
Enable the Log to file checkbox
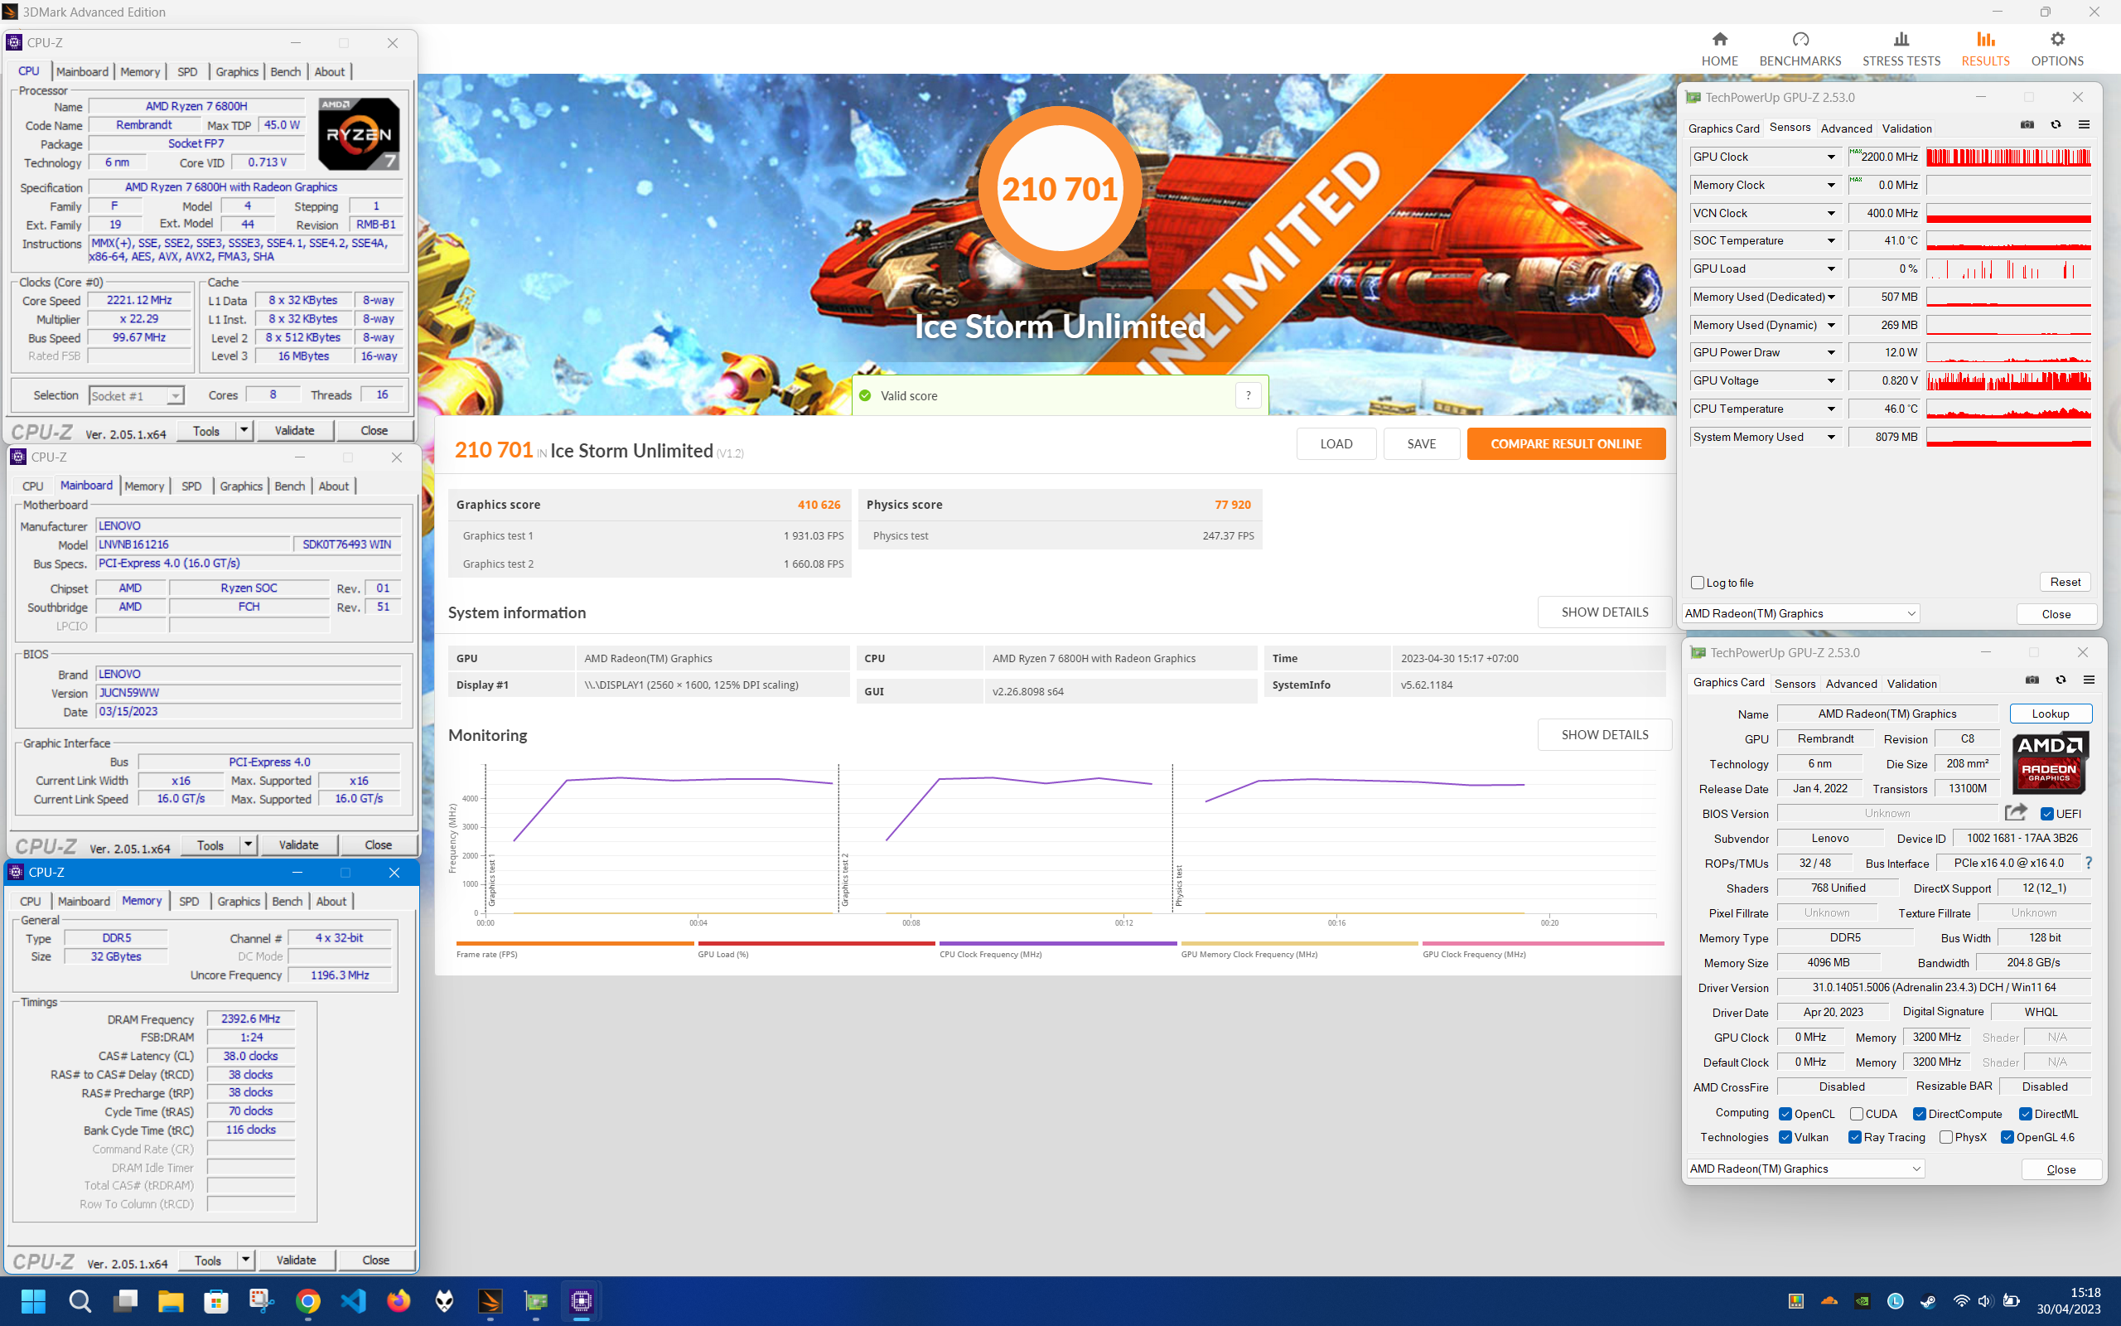(1698, 583)
